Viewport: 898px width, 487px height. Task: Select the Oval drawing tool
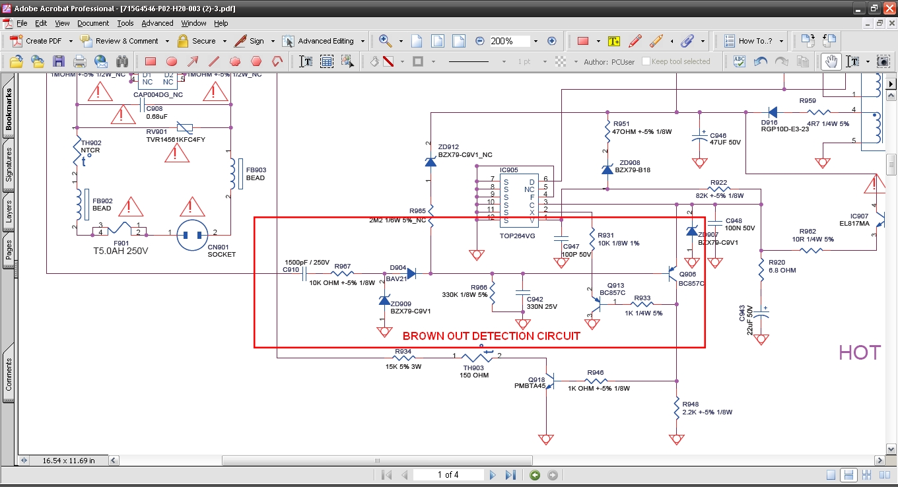(x=172, y=61)
